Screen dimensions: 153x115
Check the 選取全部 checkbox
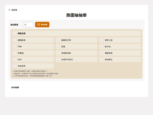point(15,33)
